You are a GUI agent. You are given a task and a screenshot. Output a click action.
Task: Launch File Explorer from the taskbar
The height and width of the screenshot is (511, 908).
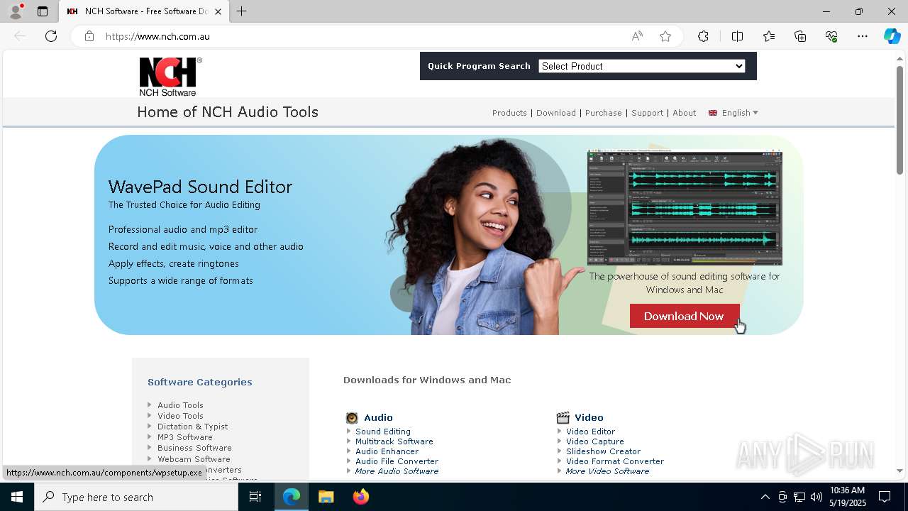tap(326, 497)
